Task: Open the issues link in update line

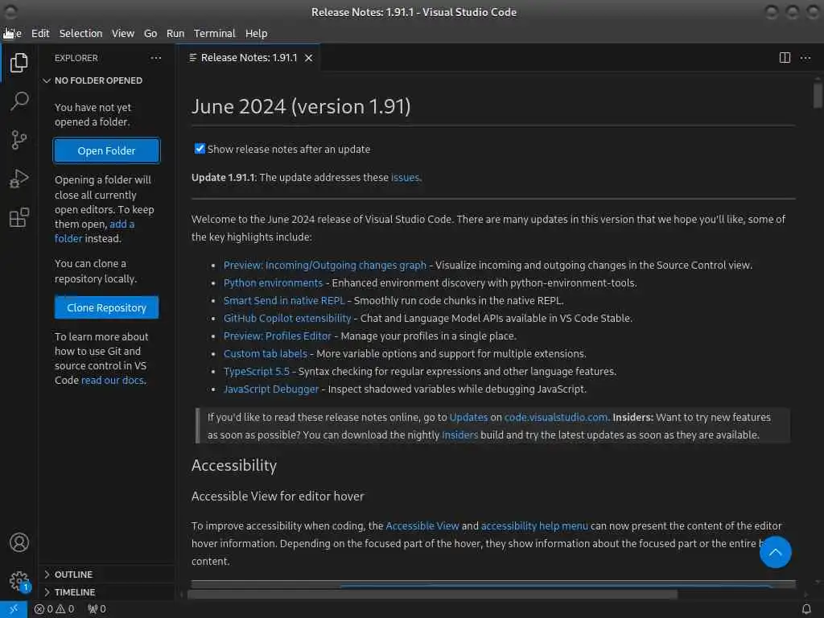Action: tap(405, 178)
